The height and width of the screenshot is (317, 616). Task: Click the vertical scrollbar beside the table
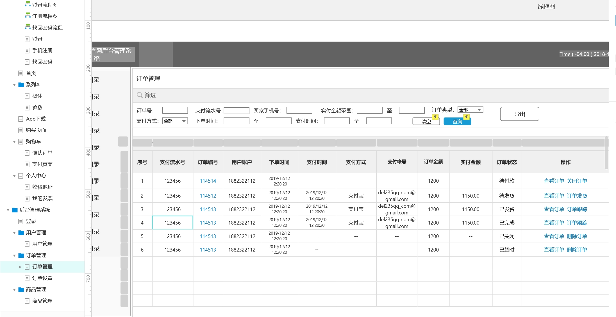point(606,153)
